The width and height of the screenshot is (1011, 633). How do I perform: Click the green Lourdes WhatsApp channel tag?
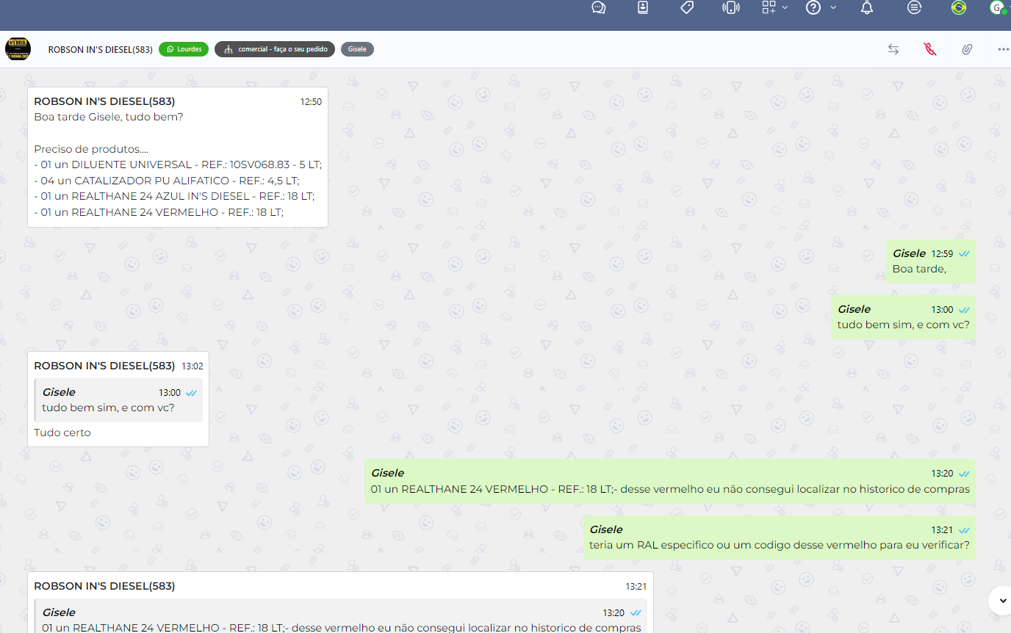click(x=184, y=49)
